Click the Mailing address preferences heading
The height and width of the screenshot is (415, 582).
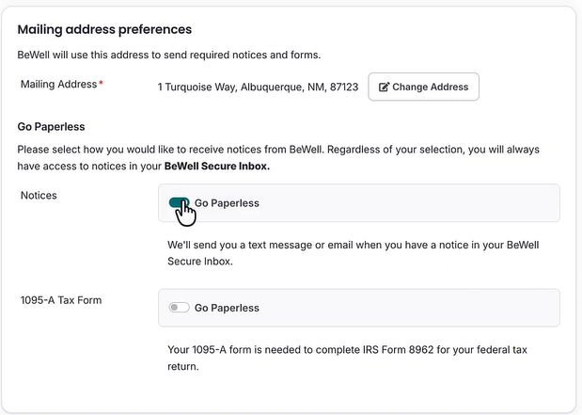[x=104, y=30]
